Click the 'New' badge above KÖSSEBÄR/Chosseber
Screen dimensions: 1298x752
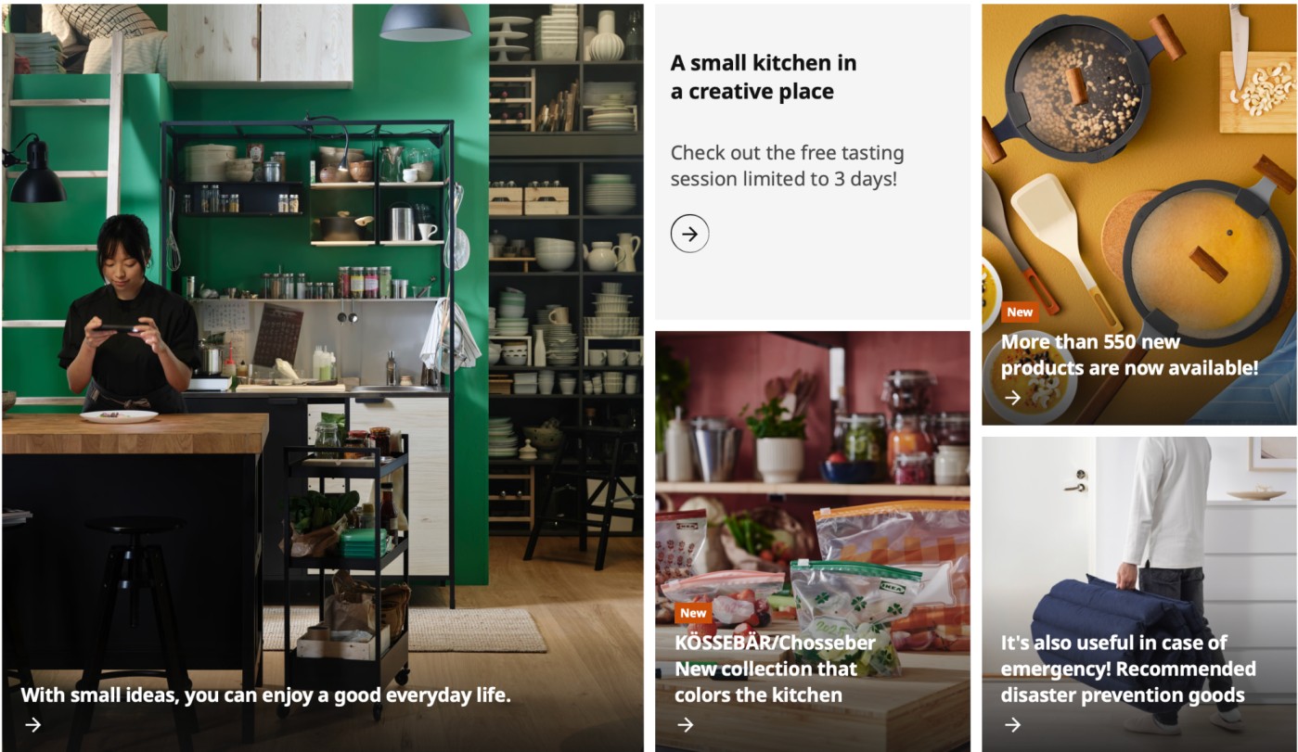(x=693, y=613)
